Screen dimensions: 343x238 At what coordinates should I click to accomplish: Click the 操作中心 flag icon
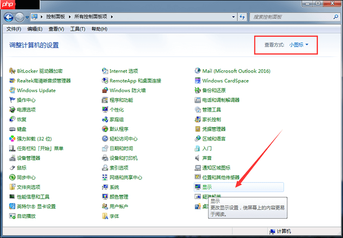click(x=12, y=100)
